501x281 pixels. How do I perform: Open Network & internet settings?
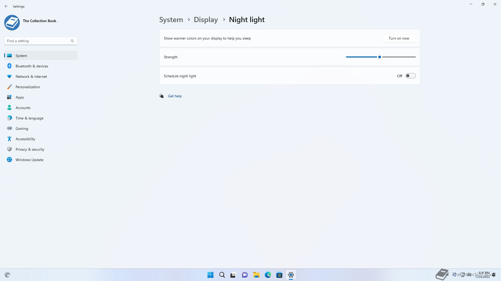point(41,76)
